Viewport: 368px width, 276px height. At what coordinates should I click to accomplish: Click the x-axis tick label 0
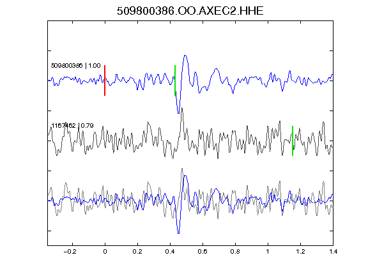[x=105, y=252]
